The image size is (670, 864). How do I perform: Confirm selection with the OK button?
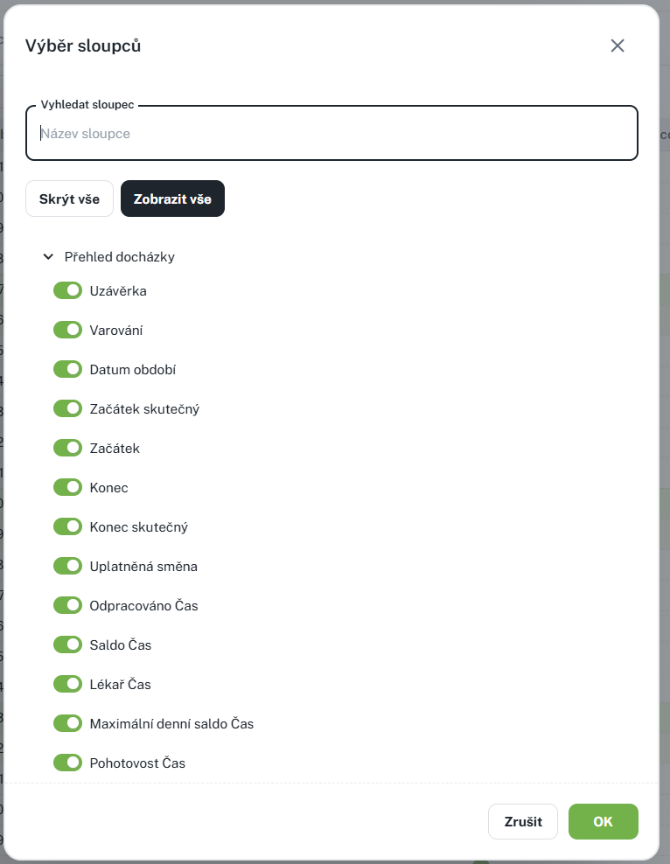click(x=603, y=822)
